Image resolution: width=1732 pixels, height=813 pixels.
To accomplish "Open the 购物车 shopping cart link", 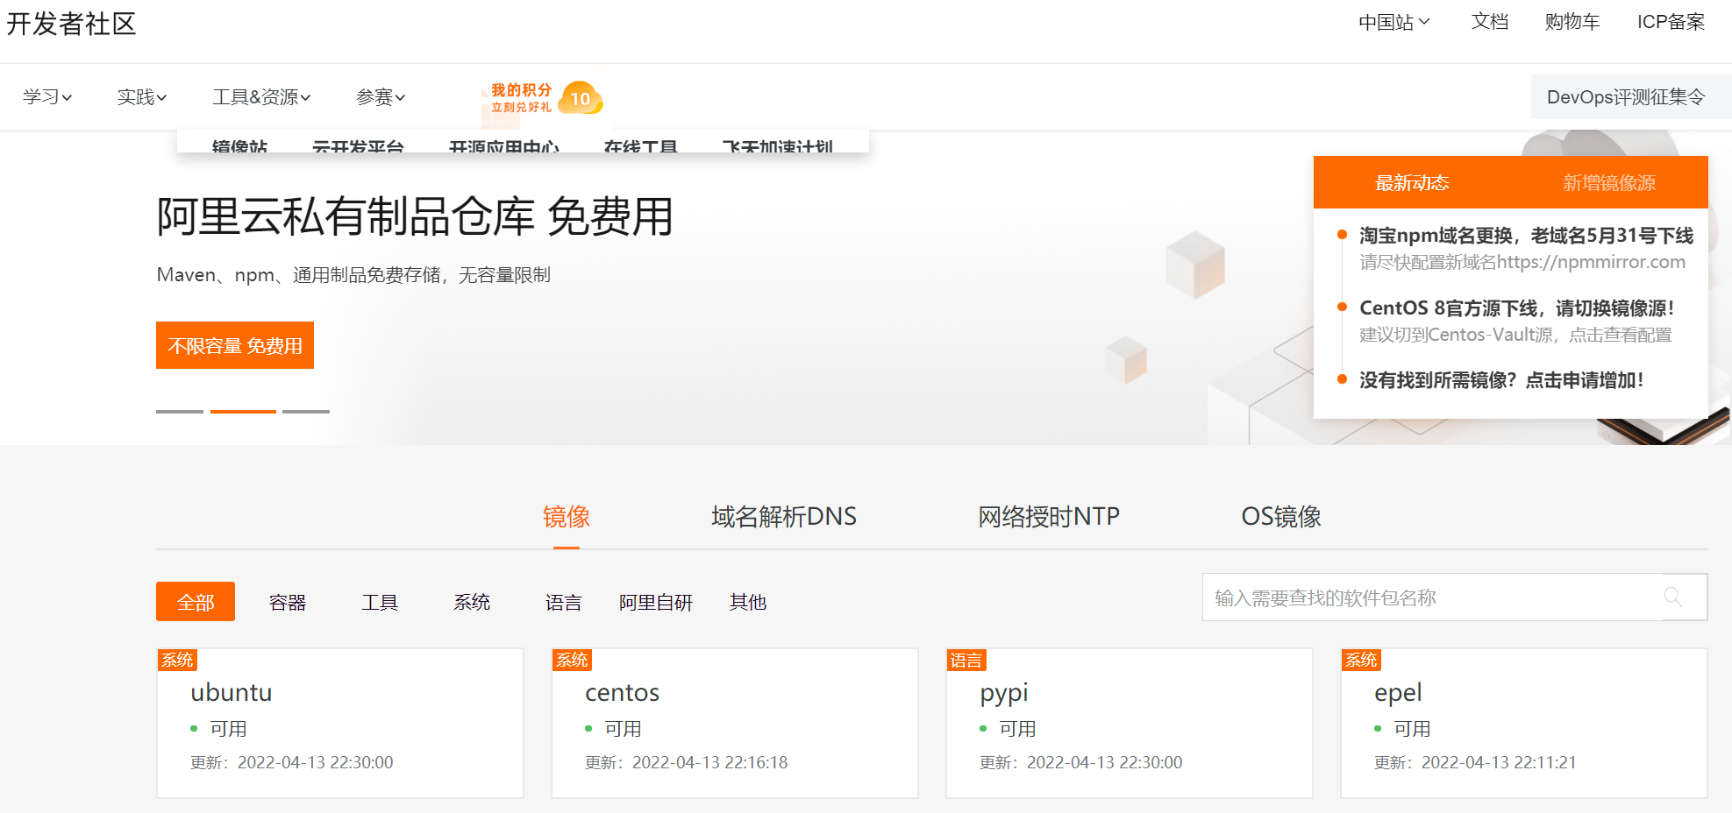I will click(x=1572, y=22).
